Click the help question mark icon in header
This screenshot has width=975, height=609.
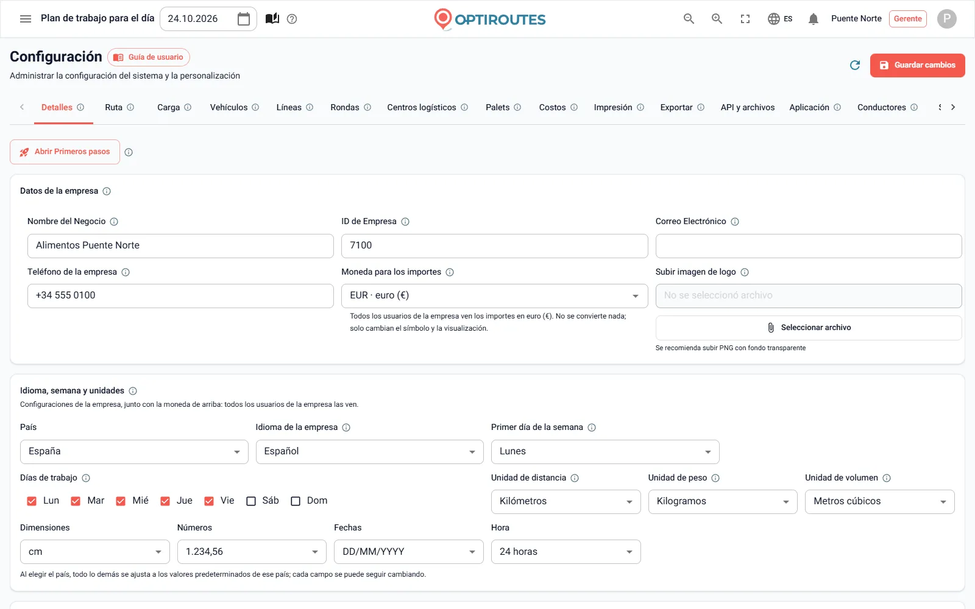(292, 19)
